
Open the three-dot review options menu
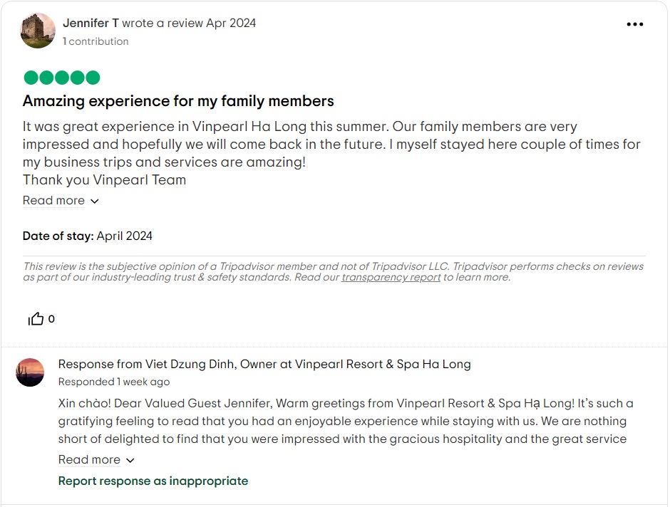click(634, 23)
